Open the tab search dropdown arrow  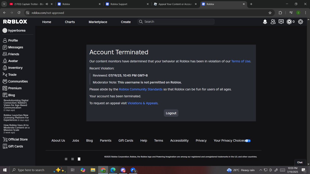pyautogui.click(x=4, y=4)
